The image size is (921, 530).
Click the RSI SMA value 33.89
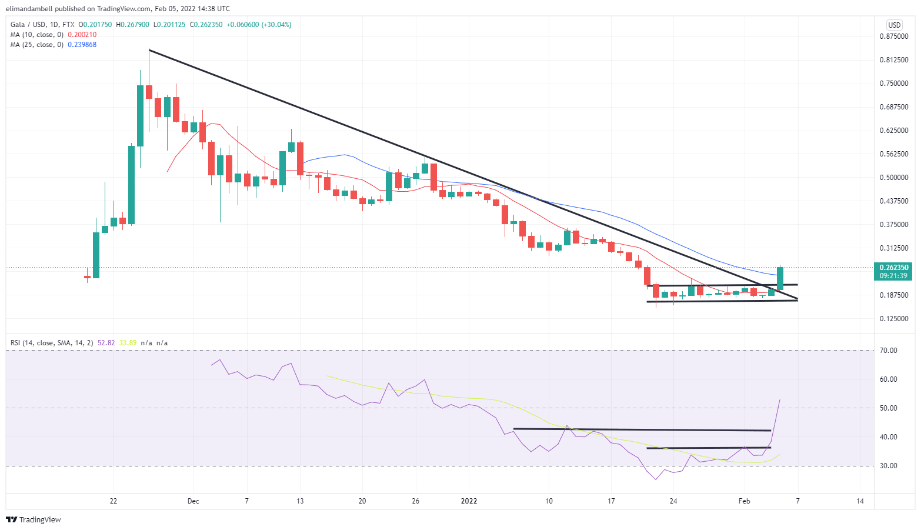click(128, 343)
